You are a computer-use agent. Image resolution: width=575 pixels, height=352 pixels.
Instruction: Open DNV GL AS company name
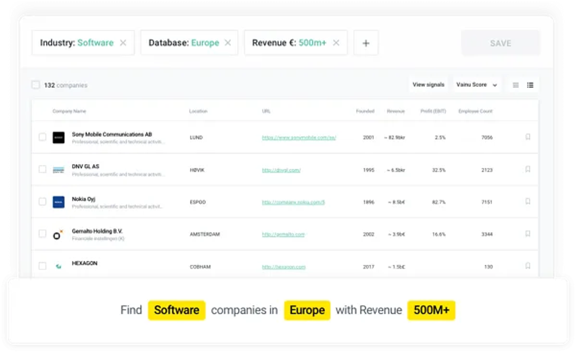click(x=86, y=167)
